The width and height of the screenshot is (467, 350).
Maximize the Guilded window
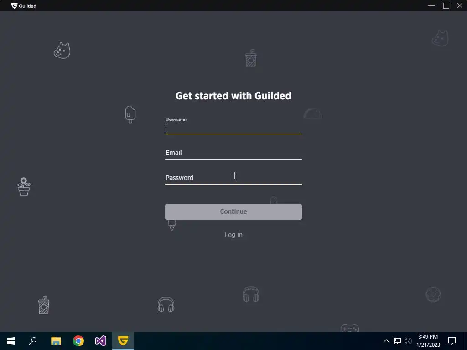pos(446,5)
